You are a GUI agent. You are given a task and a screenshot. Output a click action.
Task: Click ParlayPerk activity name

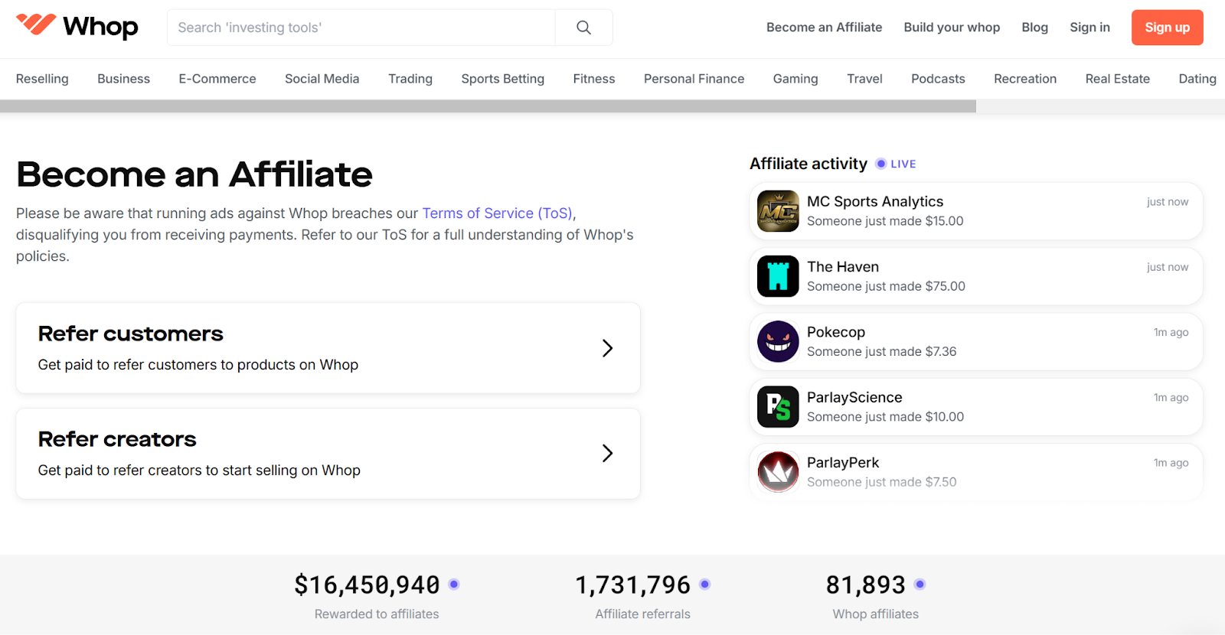(x=843, y=462)
